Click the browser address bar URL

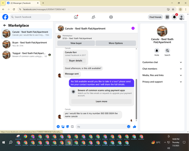click(x=44, y=9)
